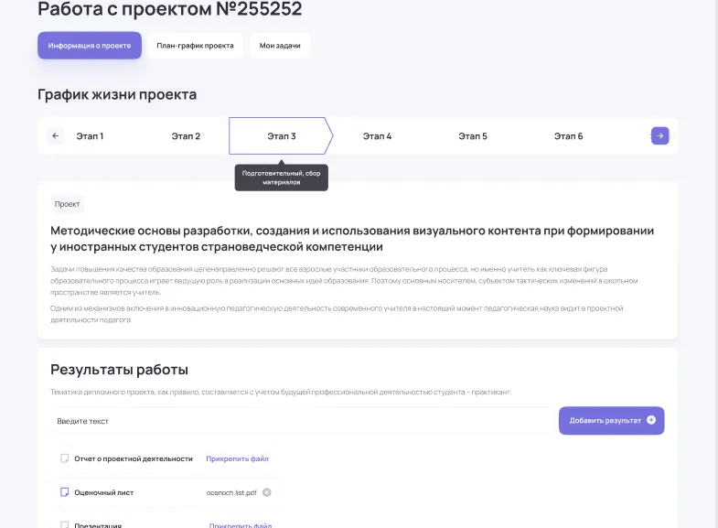Click the purple forward arrow in the timeline

[659, 136]
